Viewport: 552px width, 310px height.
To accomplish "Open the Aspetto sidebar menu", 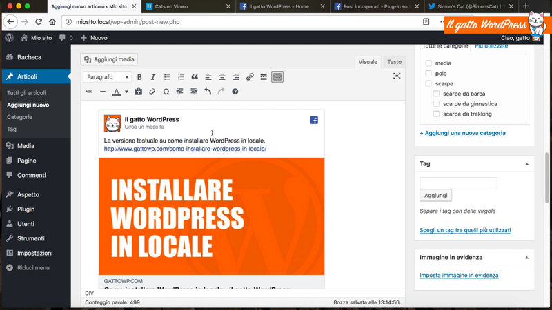I will (37, 194).
